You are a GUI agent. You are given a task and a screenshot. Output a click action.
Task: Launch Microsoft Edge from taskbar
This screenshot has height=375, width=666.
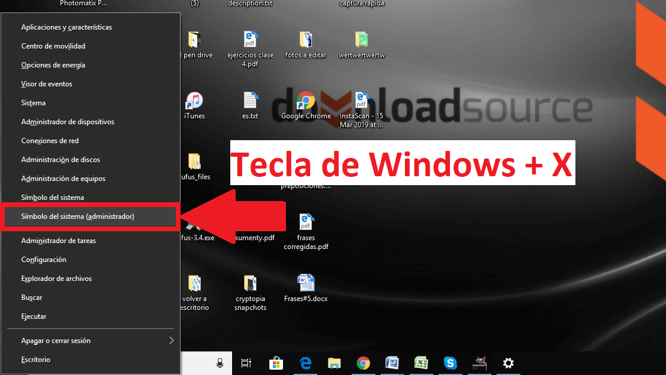305,363
